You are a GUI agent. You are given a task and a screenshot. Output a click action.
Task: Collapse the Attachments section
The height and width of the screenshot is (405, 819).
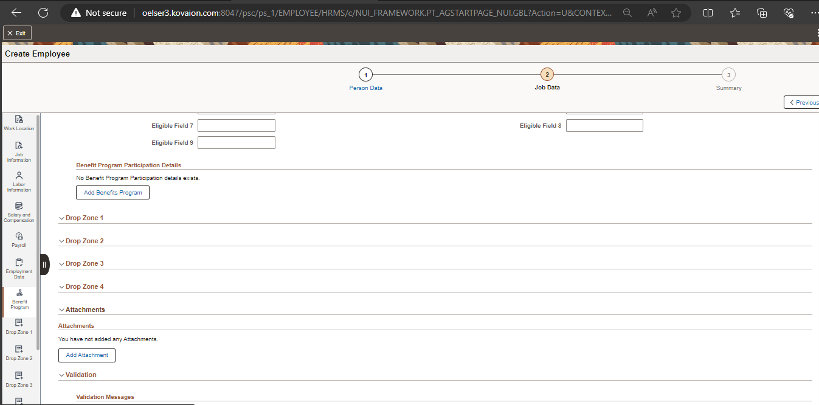pyautogui.click(x=61, y=310)
